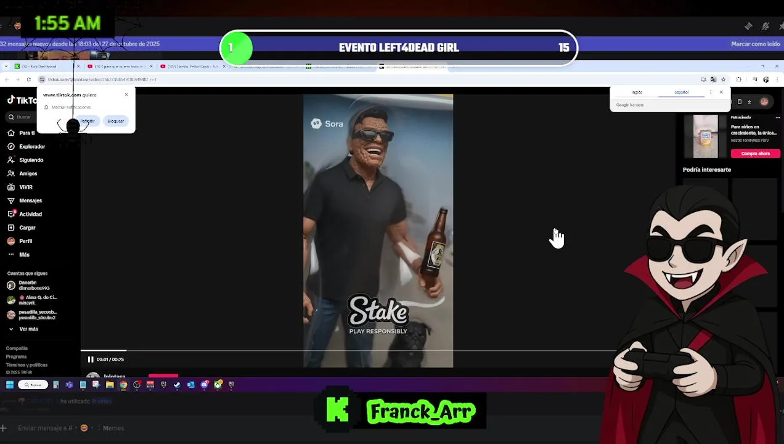This screenshot has width=784, height=444.
Task: Open Xbox app from the taskbar
Action: pos(218,385)
